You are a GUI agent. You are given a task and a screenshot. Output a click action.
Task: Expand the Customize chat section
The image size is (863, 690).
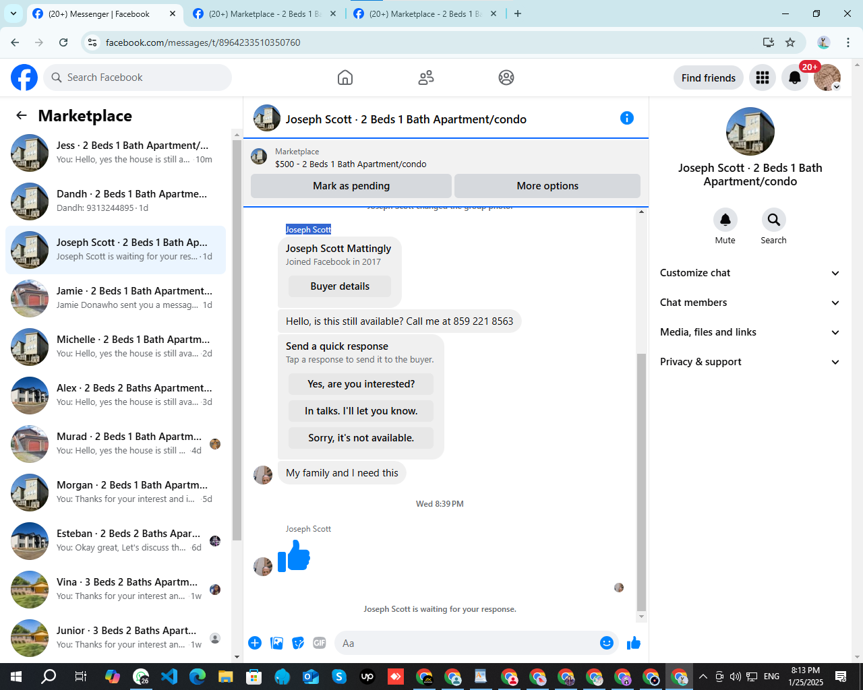[x=750, y=273]
